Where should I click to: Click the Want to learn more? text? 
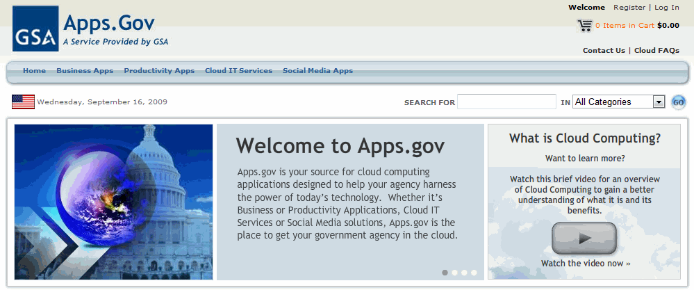[585, 158]
